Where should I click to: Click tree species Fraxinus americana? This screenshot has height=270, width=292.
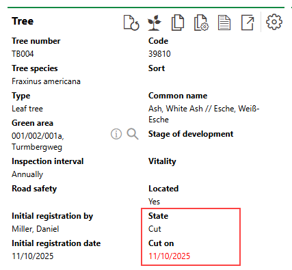point(46,81)
